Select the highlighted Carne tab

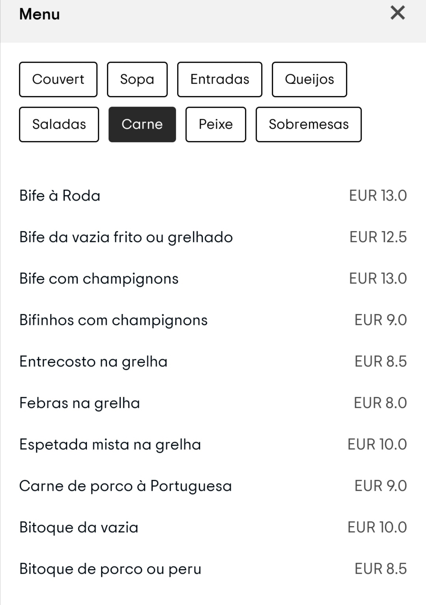pyautogui.click(x=142, y=124)
